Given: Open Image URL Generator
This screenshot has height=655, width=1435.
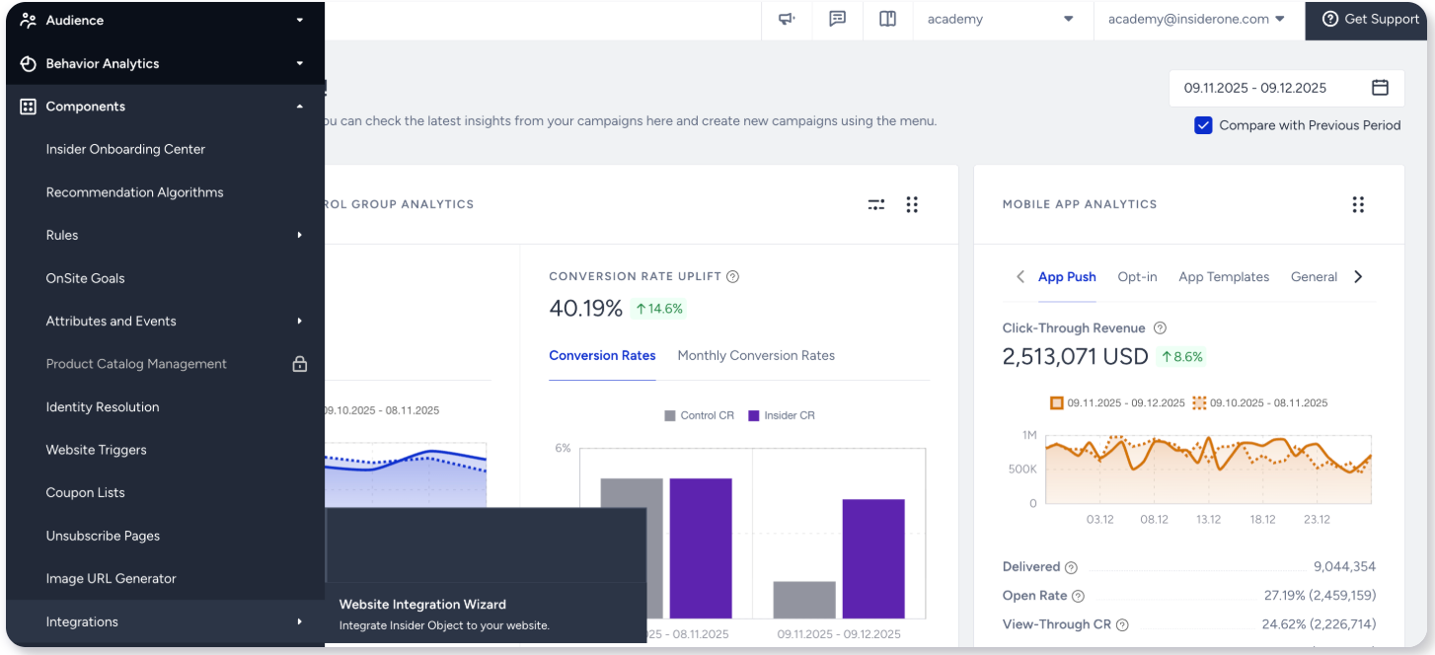Looking at the screenshot, I should [111, 579].
